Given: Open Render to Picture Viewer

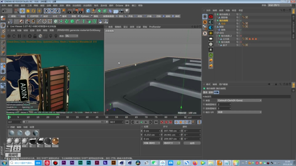Looking at the screenshot, I should click(x=76, y=11).
